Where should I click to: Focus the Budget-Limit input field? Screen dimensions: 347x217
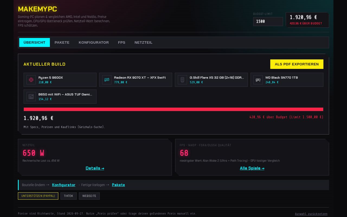click(268, 22)
